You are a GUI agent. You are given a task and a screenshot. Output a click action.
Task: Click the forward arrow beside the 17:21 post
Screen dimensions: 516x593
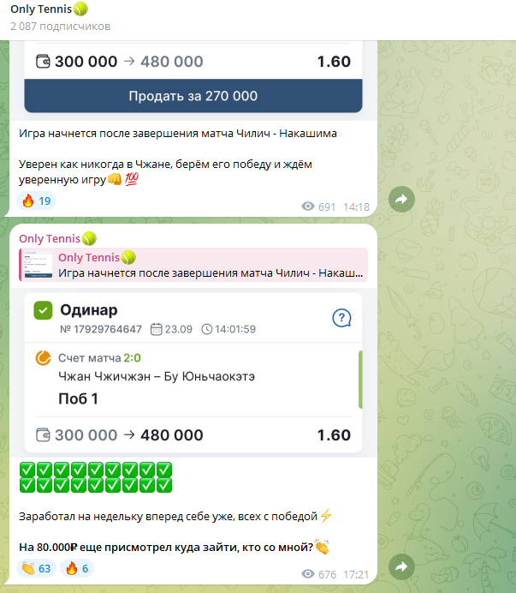pyautogui.click(x=401, y=566)
